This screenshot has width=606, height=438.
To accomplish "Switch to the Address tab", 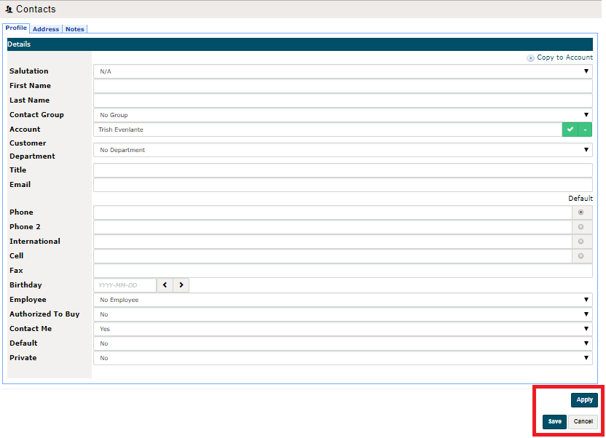I will tap(45, 28).
